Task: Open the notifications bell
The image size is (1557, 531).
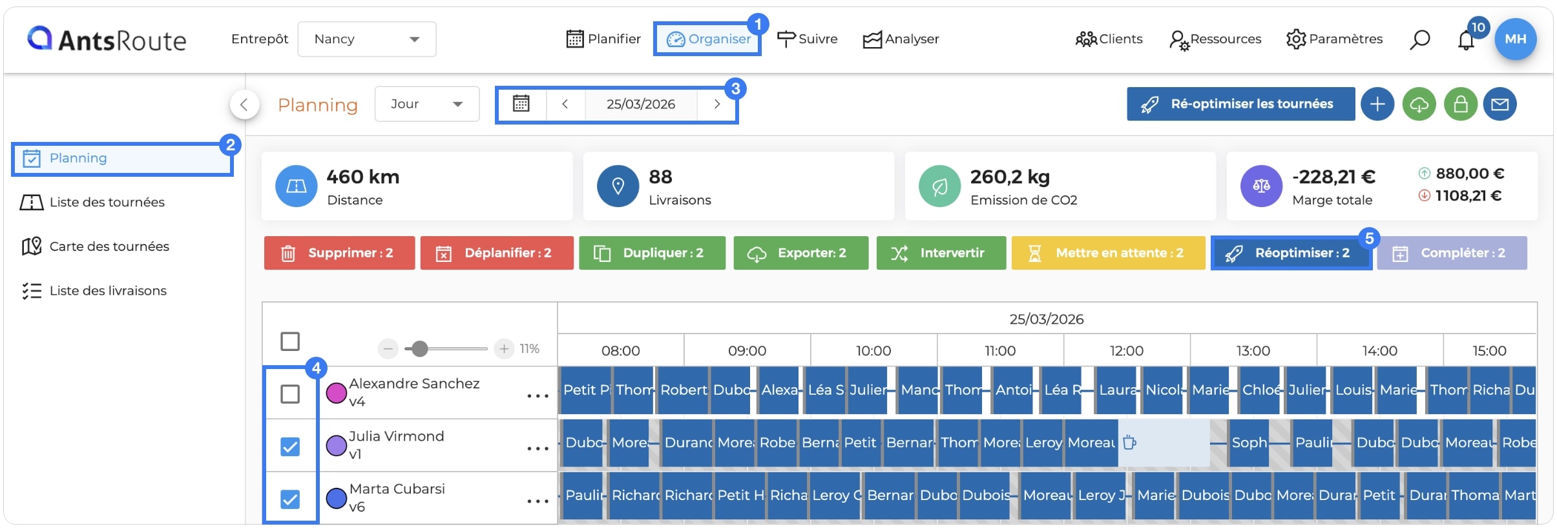Action: [x=1466, y=40]
